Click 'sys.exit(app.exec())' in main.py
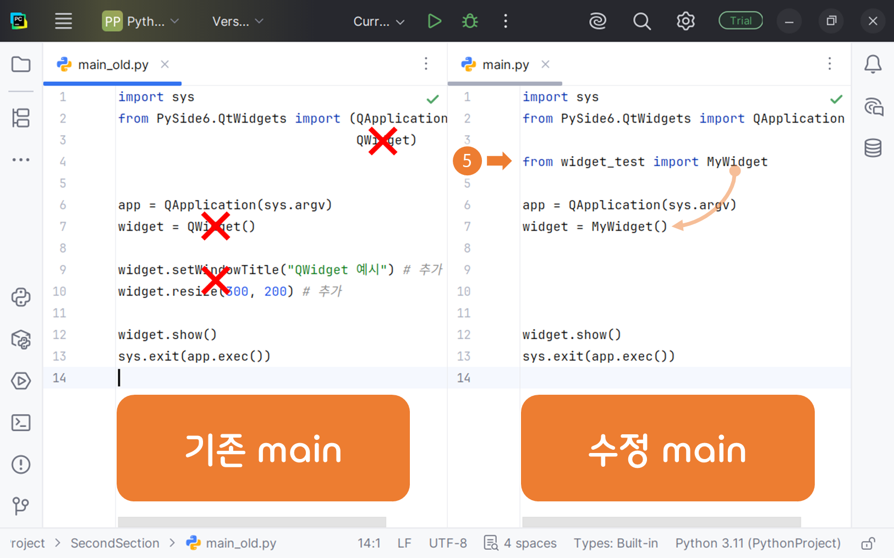Viewport: 894px width, 558px height. coord(599,356)
